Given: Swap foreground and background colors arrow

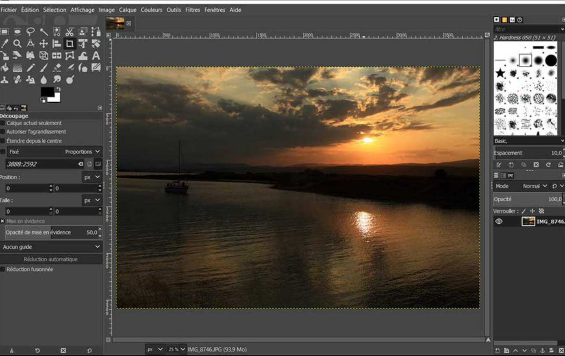Looking at the screenshot, I should (x=59, y=89).
